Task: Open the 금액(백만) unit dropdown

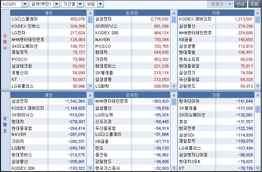Action: tap(57, 4)
